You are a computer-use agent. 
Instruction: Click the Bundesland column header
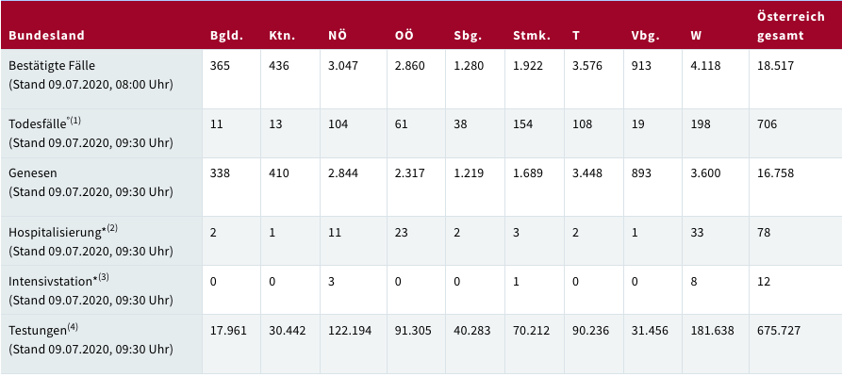(x=46, y=36)
